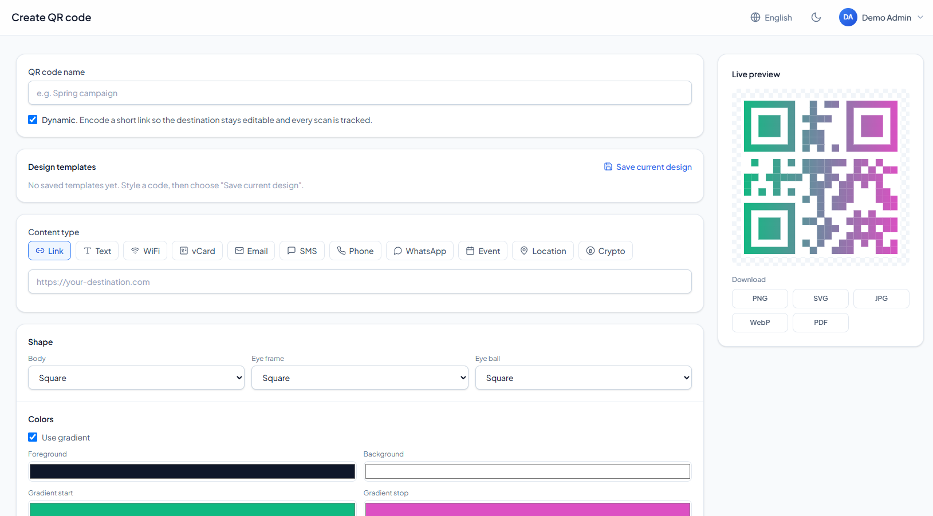Image resolution: width=933 pixels, height=516 pixels.
Task: Choose the Crypto content type
Action: pos(605,251)
